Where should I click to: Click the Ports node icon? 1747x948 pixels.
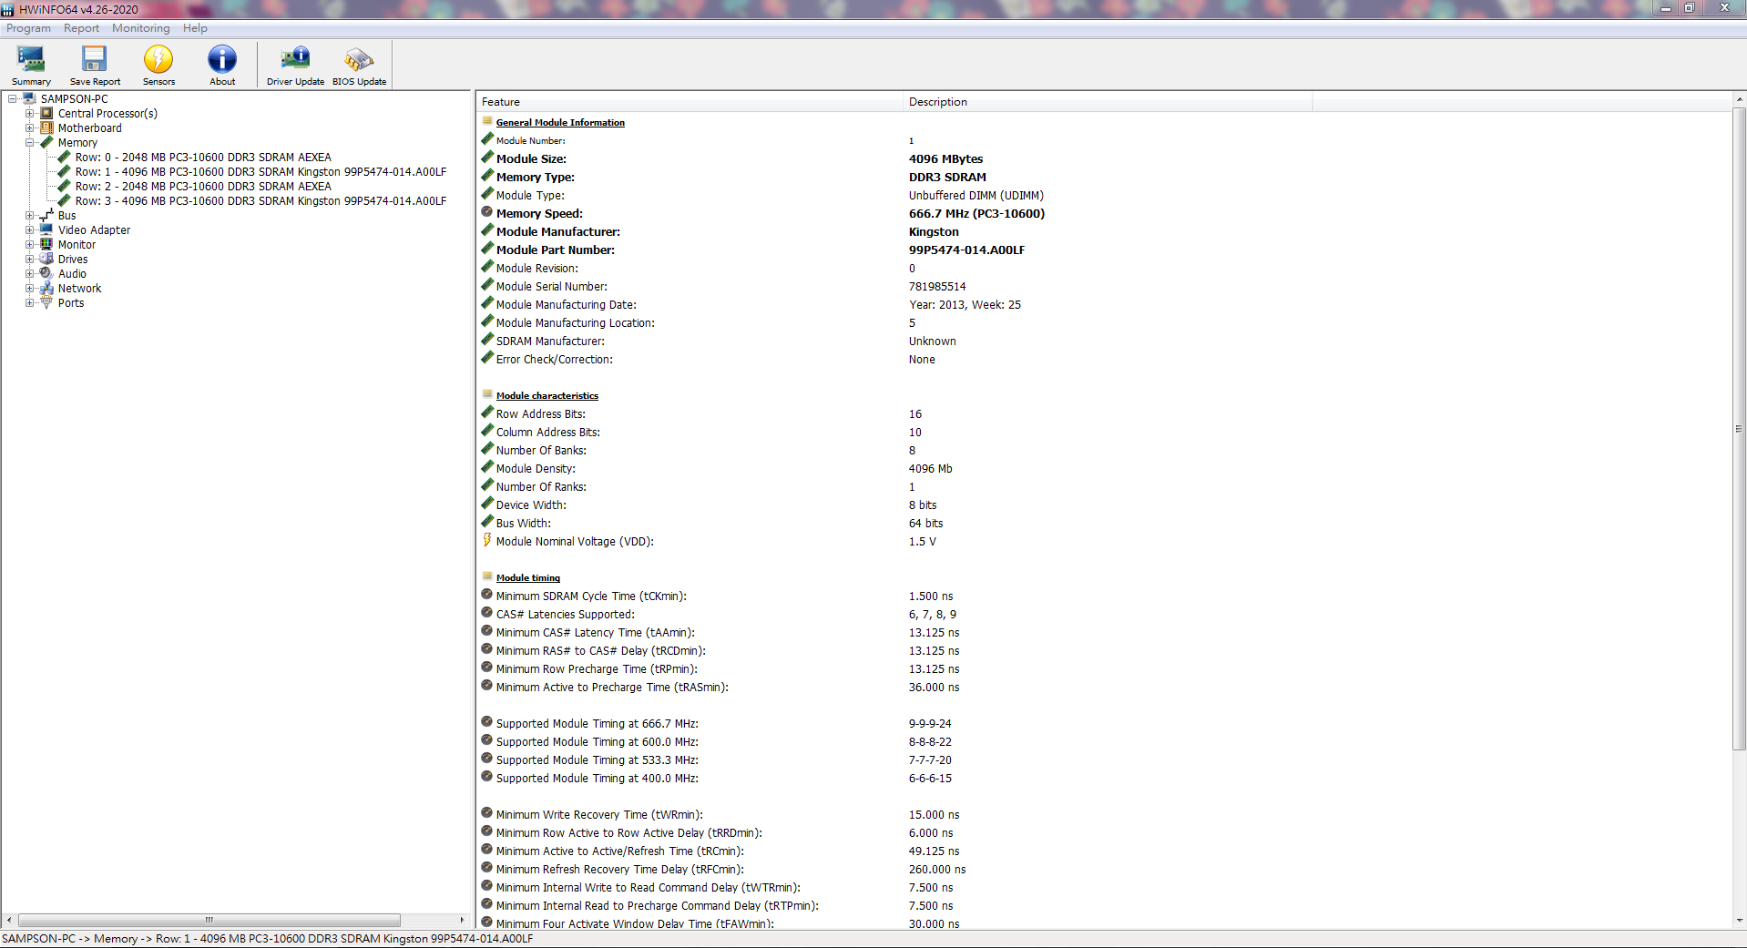point(47,303)
